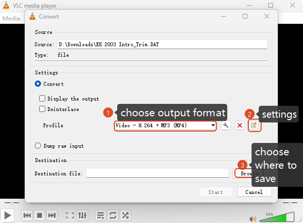This screenshot has height=223, width=303.
Task: Mute audio via speaker icon
Action: tap(253, 219)
